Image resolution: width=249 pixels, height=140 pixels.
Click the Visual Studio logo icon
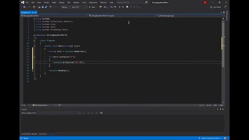coord(23,2)
